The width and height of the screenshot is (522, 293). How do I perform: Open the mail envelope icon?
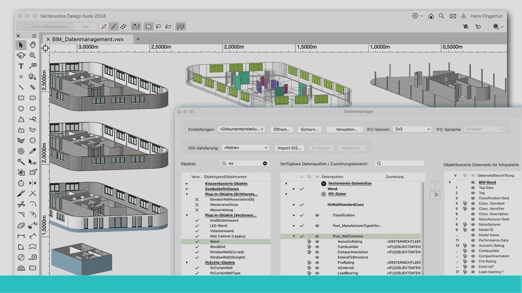pos(453,16)
